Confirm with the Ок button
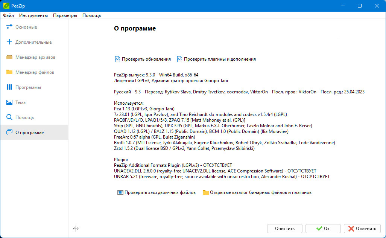Image resolution: width=386 pixels, height=238 pixels. pyautogui.click(x=323, y=229)
